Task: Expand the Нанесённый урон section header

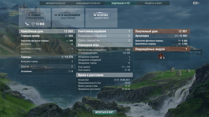Action: click(x=47, y=31)
